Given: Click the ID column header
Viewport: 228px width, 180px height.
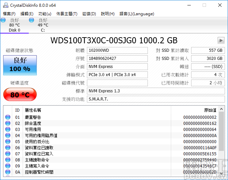Looking at the screenshot, I should (17, 110).
